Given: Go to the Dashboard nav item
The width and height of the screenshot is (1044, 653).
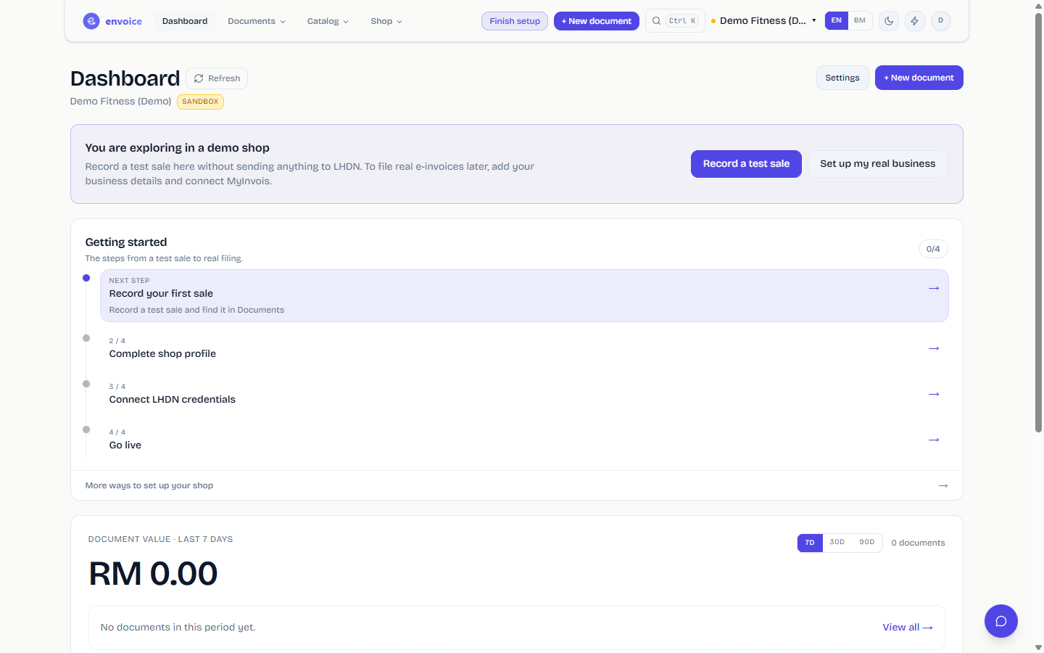Looking at the screenshot, I should 185,21.
